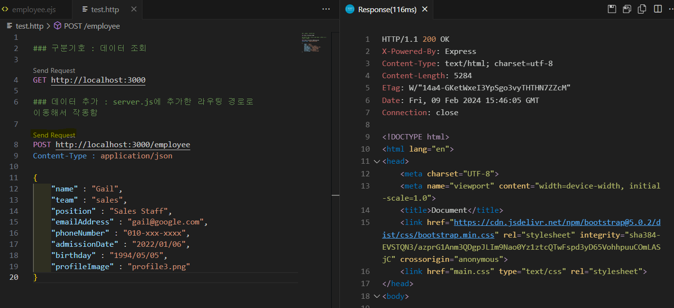The height and width of the screenshot is (308, 674).
Task: Click the Save Response icon in Response toolbar
Action: [612, 9]
